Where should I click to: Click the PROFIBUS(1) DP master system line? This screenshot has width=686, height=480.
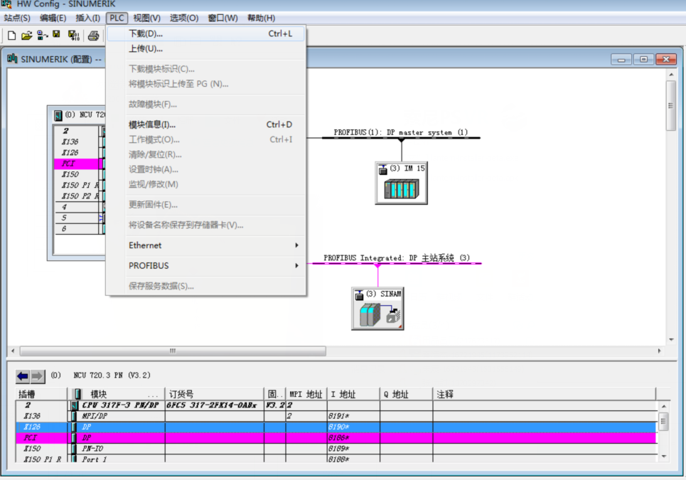click(x=401, y=138)
